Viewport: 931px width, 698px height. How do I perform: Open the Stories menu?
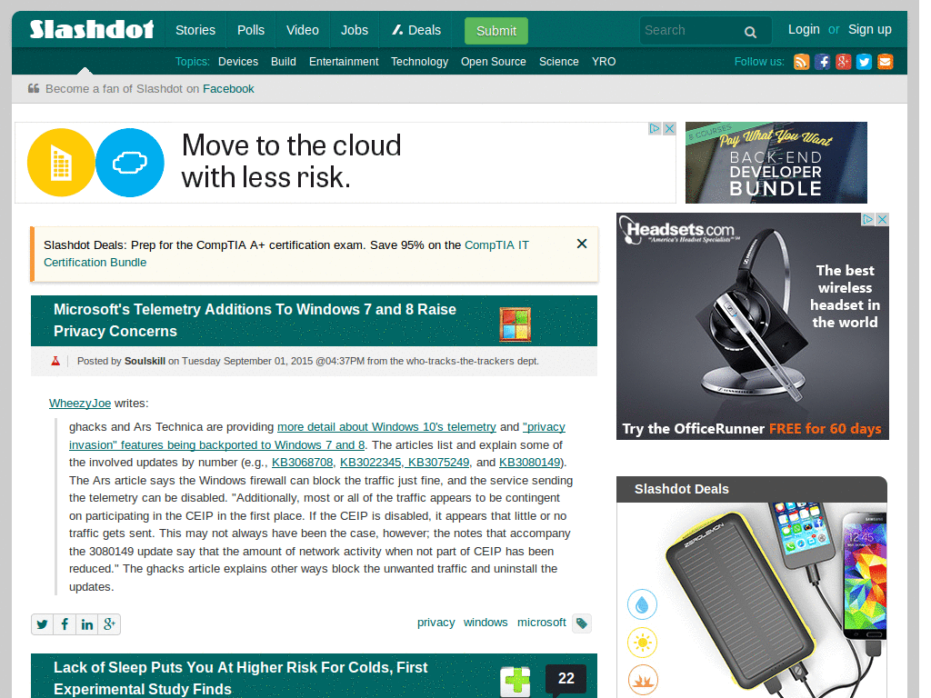click(195, 30)
